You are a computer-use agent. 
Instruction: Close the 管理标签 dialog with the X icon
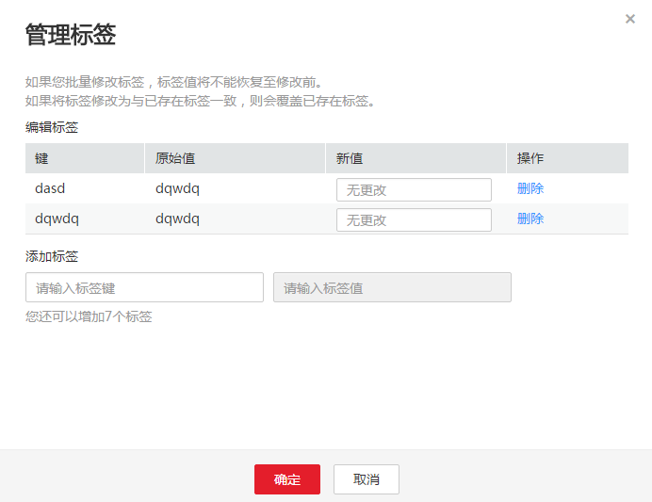tap(630, 19)
